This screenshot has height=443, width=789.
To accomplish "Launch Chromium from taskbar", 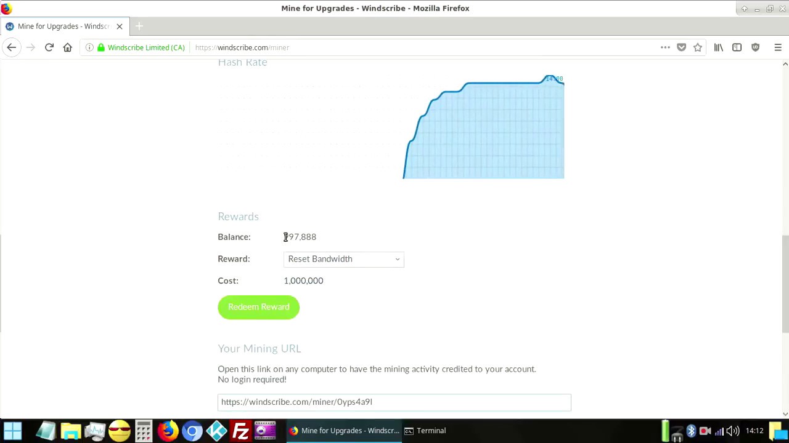I will 192,431.
